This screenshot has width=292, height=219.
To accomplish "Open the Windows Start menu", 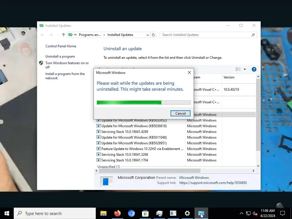I will click(x=7, y=213).
